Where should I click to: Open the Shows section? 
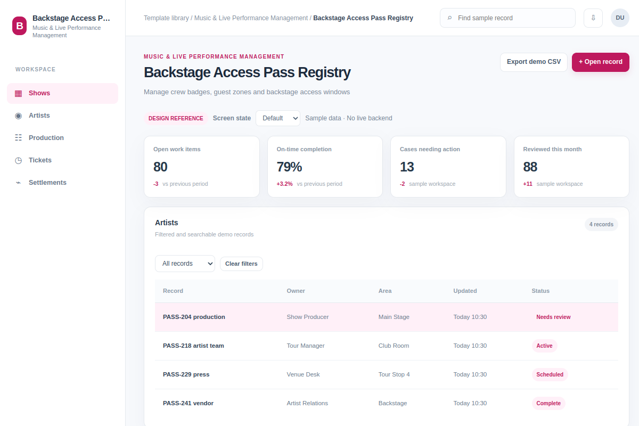[62, 93]
